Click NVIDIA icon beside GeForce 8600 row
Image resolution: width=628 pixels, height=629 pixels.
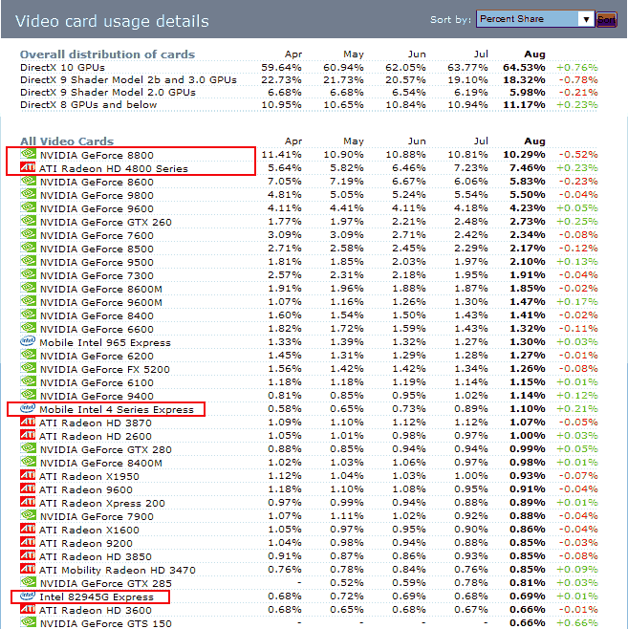28,181
